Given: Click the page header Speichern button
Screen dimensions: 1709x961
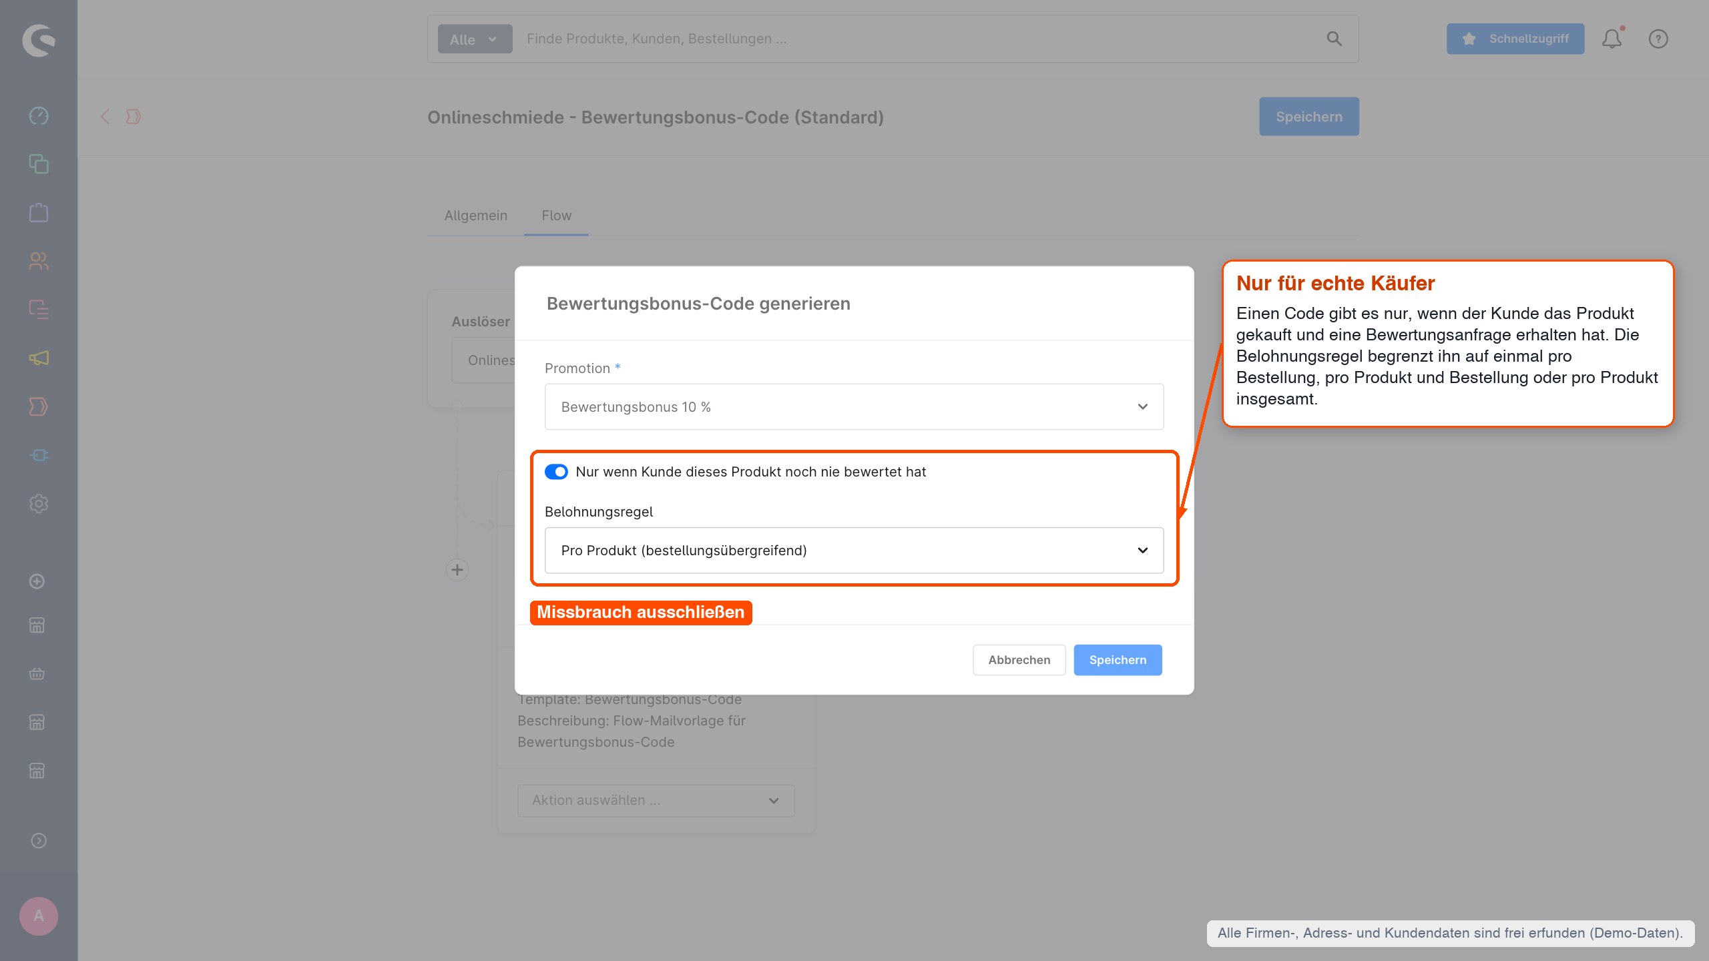Looking at the screenshot, I should click(1308, 117).
